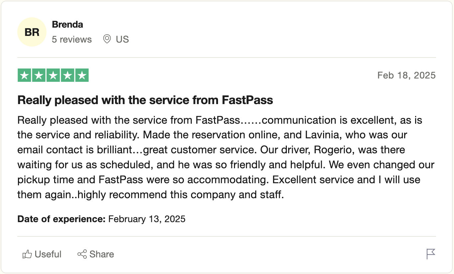Click the review body text paragraph
The image size is (454, 274).
click(226, 157)
